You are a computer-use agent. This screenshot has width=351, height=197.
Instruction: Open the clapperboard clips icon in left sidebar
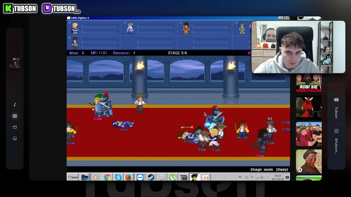tap(15, 127)
